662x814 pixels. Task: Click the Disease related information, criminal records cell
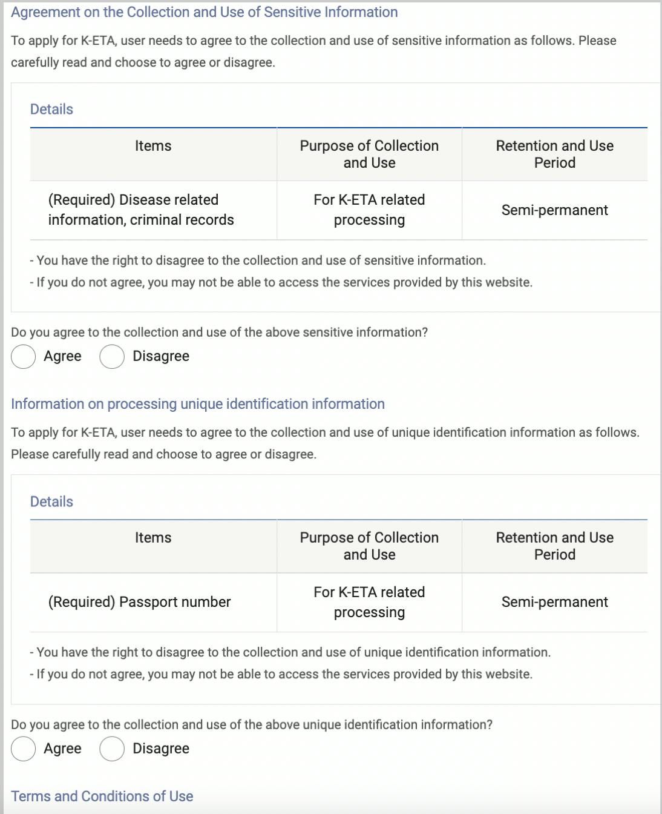pyautogui.click(x=153, y=210)
